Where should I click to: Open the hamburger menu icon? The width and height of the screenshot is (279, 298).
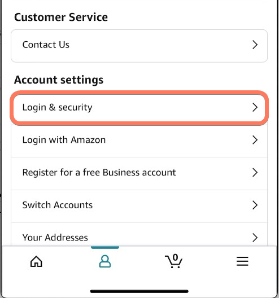(242, 261)
